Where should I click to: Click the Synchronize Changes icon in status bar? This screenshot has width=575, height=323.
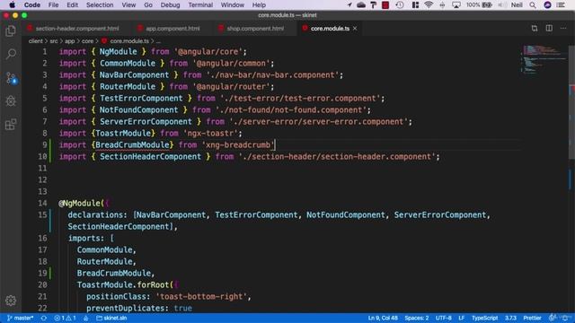(x=44, y=318)
